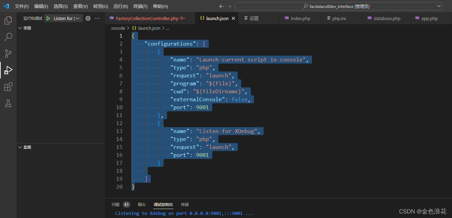The width and height of the screenshot is (452, 218).
Task: Open the Extensions icon in the activity bar
Action: (8, 87)
